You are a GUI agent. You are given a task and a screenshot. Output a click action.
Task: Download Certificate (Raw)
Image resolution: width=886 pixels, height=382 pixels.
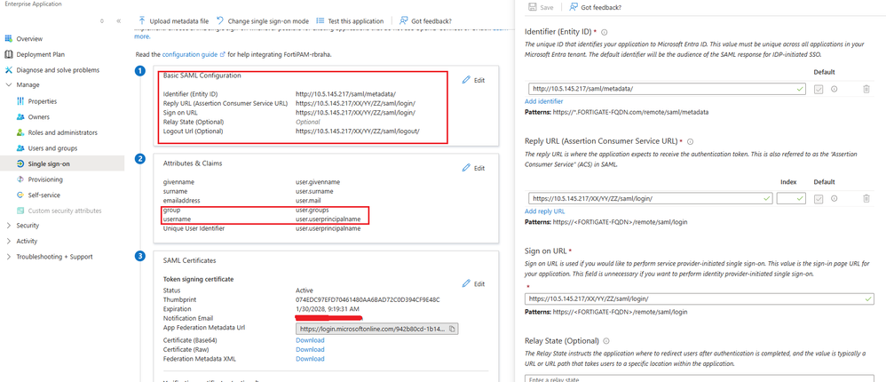[x=310, y=349]
